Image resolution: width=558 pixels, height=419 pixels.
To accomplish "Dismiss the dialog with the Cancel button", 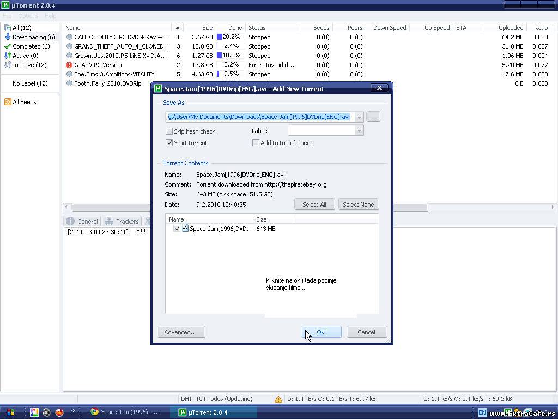I will 367,332.
